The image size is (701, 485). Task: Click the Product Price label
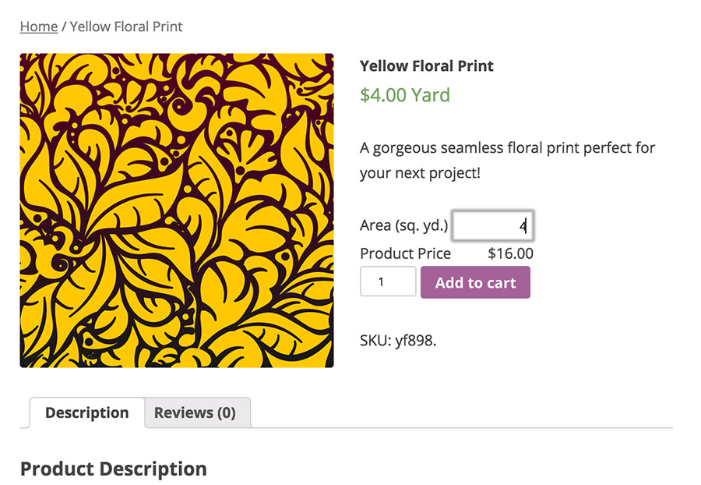(x=405, y=253)
